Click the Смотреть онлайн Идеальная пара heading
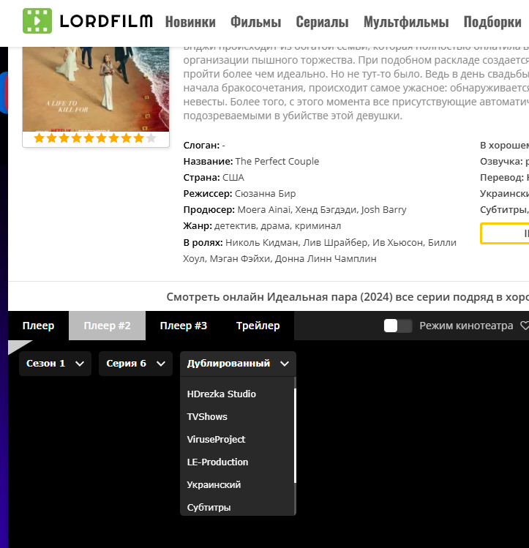 tap(348, 297)
